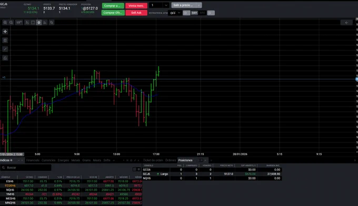Expand the Salir a precio dropdown arrow
Viewport: 358px width, 206px height.
[199, 5]
